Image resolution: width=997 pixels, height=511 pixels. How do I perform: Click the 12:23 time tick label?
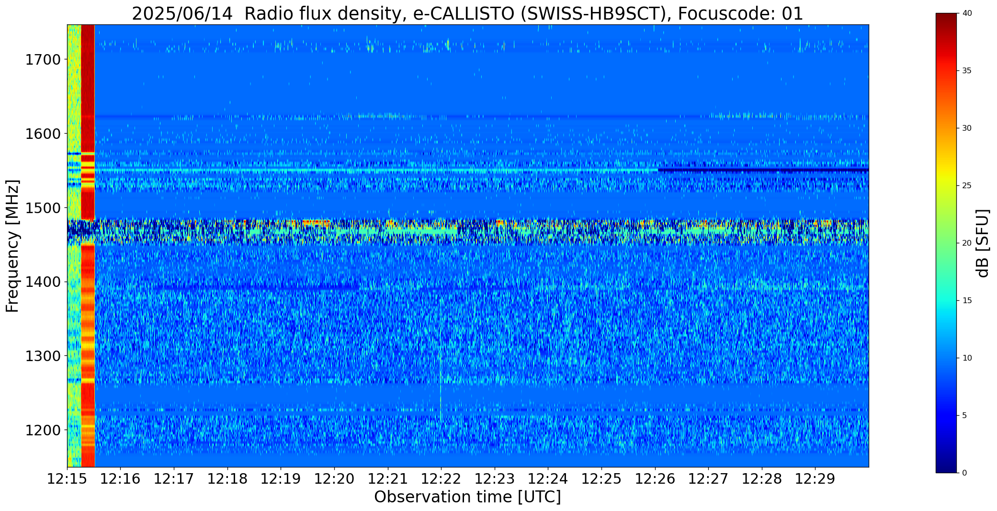point(495,479)
